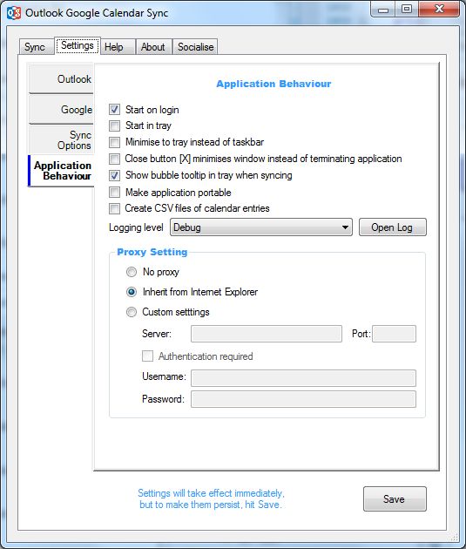
Task: Enable Start in tray
Action: pos(114,125)
